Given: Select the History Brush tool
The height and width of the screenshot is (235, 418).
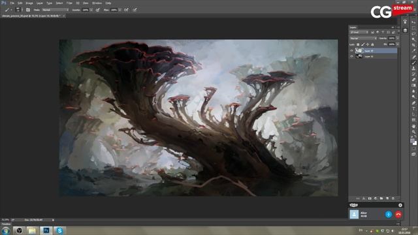Looking at the screenshot, I should click(x=413, y=74).
